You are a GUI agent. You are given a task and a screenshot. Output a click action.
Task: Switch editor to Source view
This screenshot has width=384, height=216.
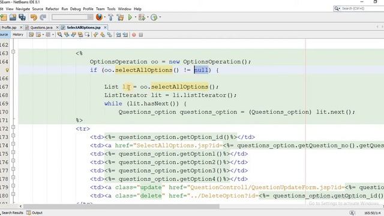[4, 35]
